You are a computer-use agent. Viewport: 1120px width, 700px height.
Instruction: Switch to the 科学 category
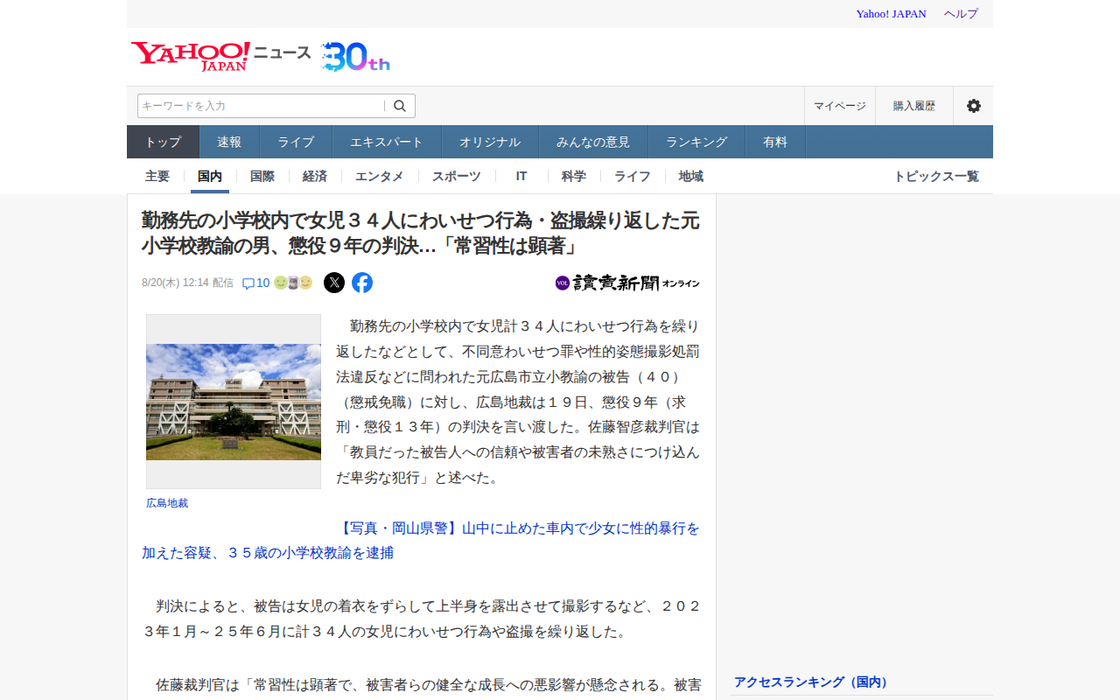pyautogui.click(x=574, y=176)
